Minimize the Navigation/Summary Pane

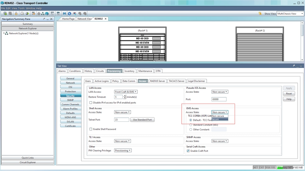point(48,19)
